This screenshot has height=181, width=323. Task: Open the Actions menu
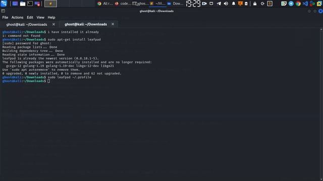coord(17,18)
